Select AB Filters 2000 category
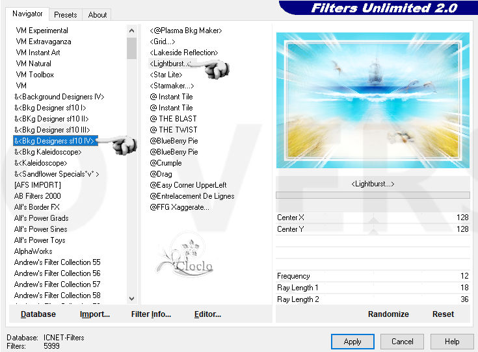This screenshot has width=478, height=352. (x=37, y=195)
